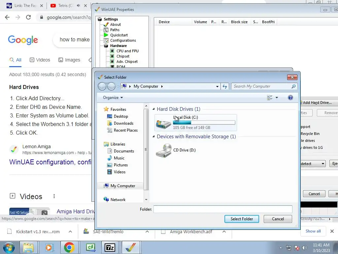Go forward with the round Forward button
Screen dimensions: 338x254
tap(111, 86)
